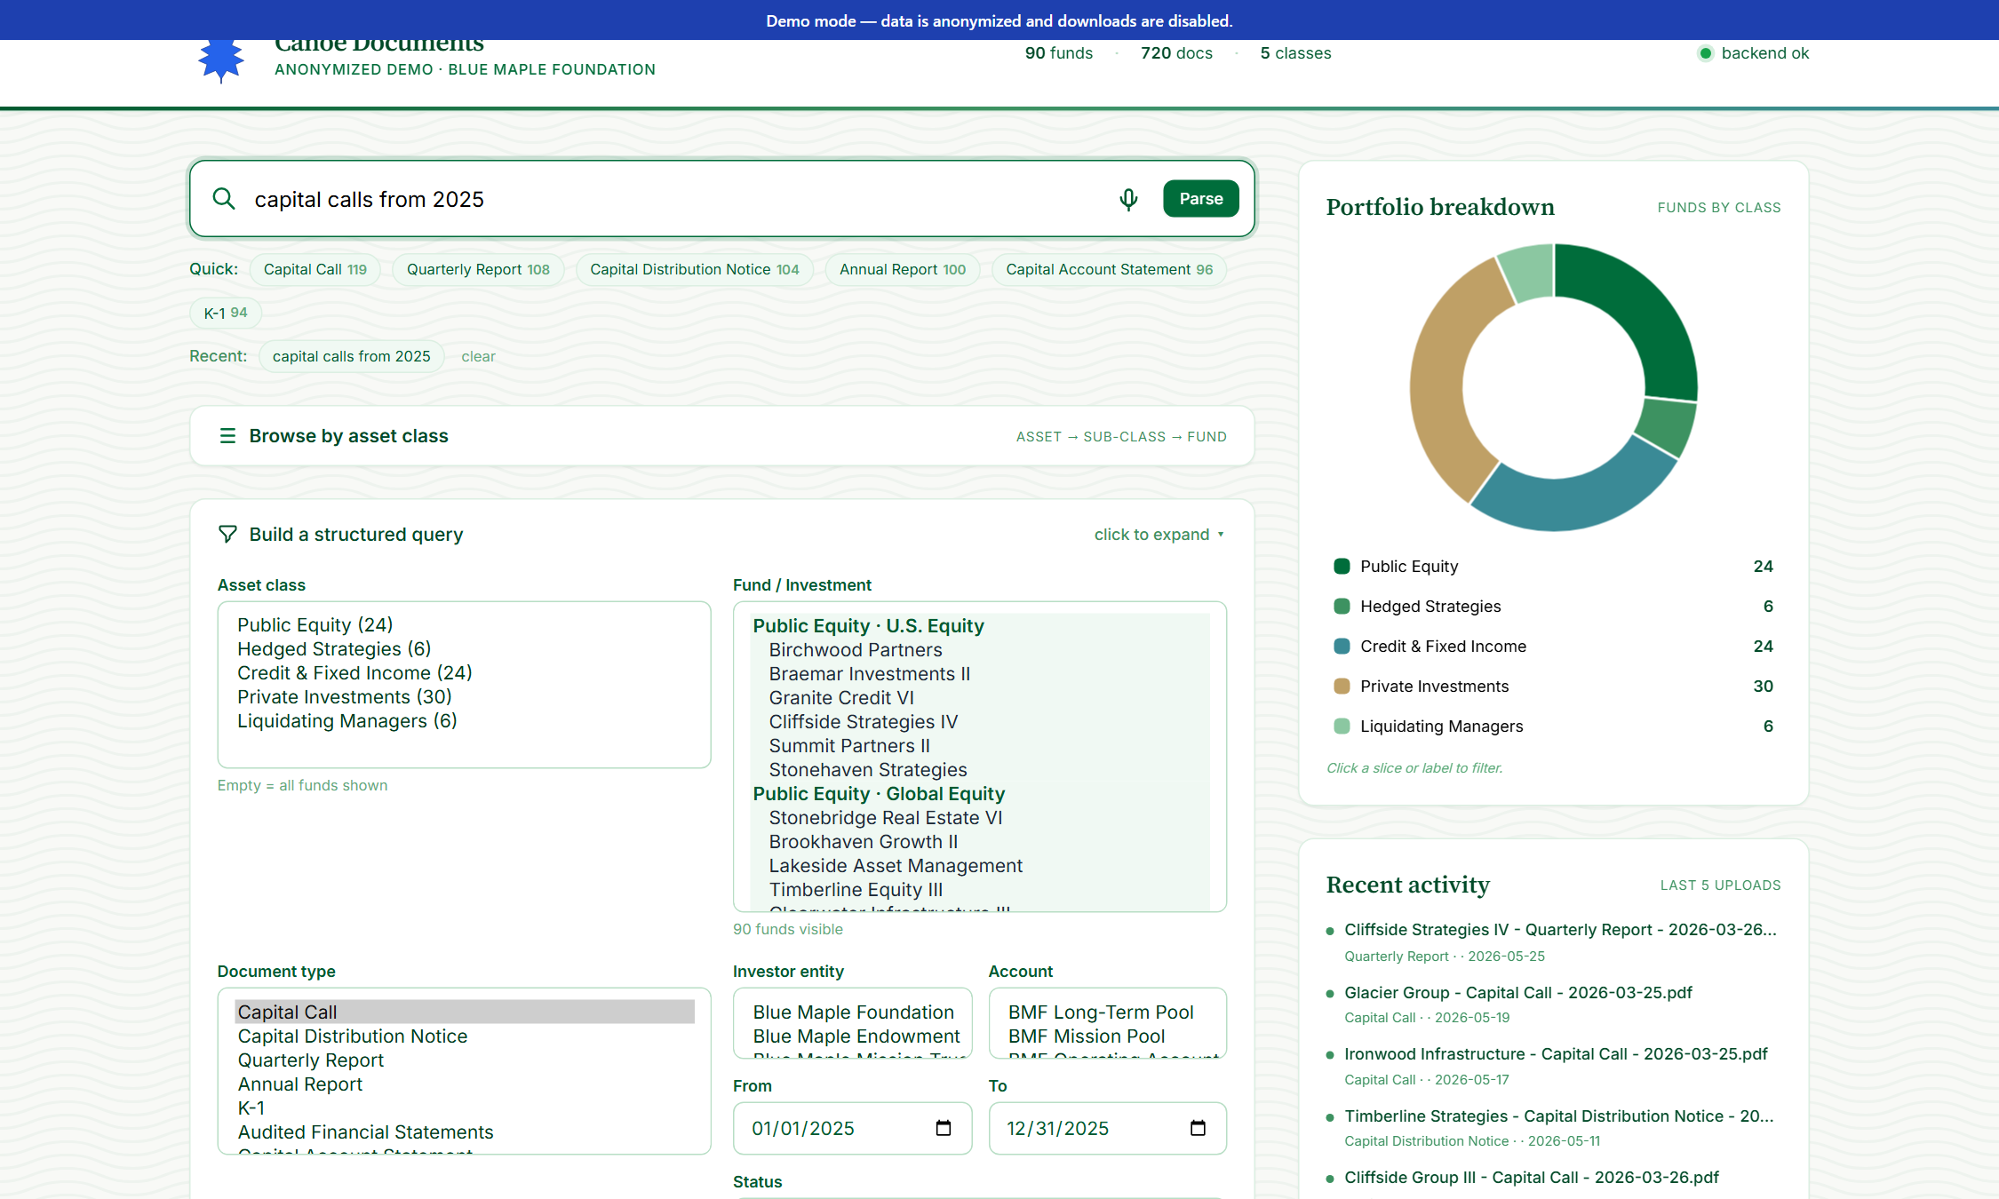Click the Public Equity color swatch in legend
The height and width of the screenshot is (1199, 1999).
1342,567
